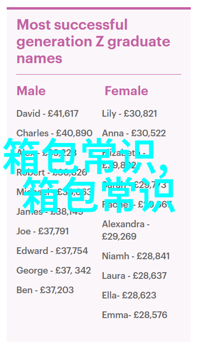Click the Lily - £30,821 entry
The width and height of the screenshot is (198, 342).
[130, 114]
